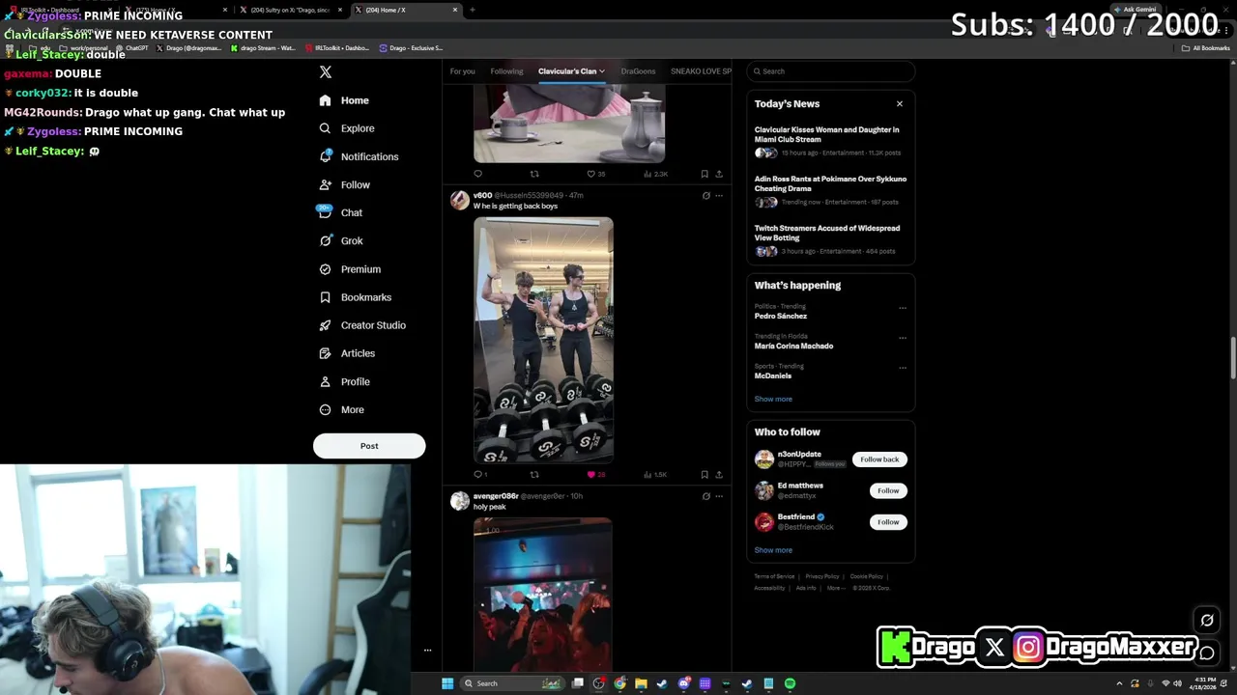The width and height of the screenshot is (1237, 695).
Task: Click the Articles icon in the sidebar
Action: [326, 353]
